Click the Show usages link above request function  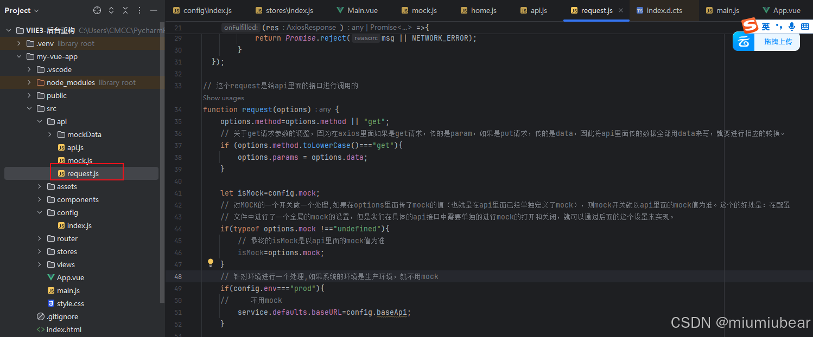click(x=223, y=98)
